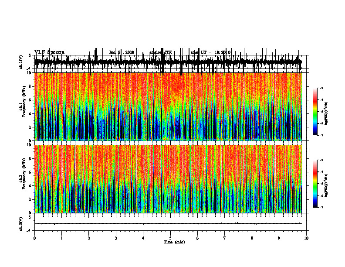This screenshot has height=267, width=345.
Task: Click ch.2 colorbar '-7' bottom value
Action: tap(321, 208)
